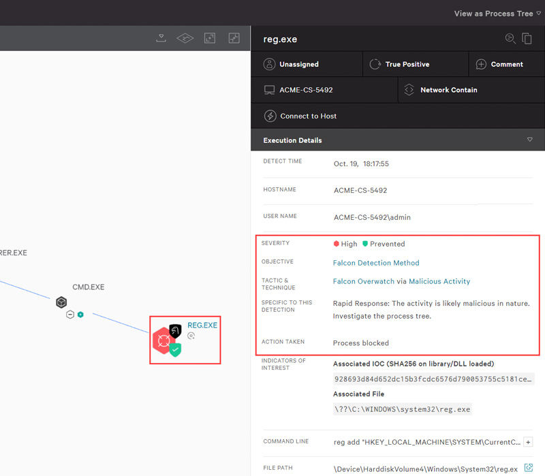Collapse the Execution Details section
This screenshot has height=476, width=545.
point(530,140)
